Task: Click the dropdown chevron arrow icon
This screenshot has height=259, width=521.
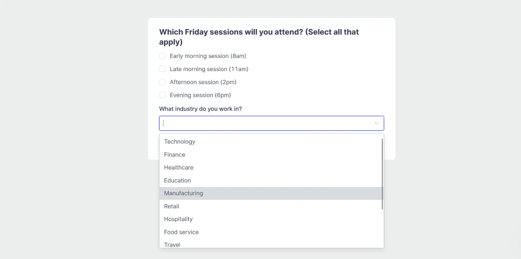Action: tap(377, 123)
